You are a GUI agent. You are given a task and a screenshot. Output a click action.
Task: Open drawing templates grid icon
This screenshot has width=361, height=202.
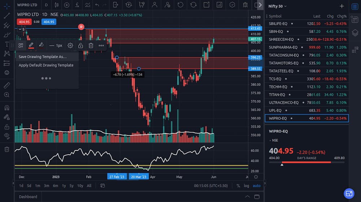point(21,45)
